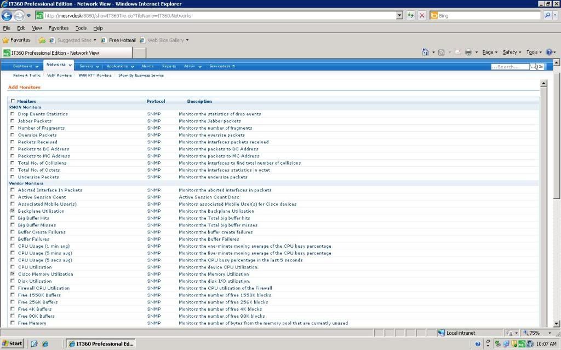Open the VoIP Monitors link

click(x=59, y=75)
